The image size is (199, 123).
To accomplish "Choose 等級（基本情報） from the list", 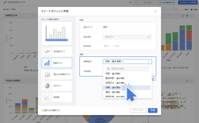I will point(127,92).
